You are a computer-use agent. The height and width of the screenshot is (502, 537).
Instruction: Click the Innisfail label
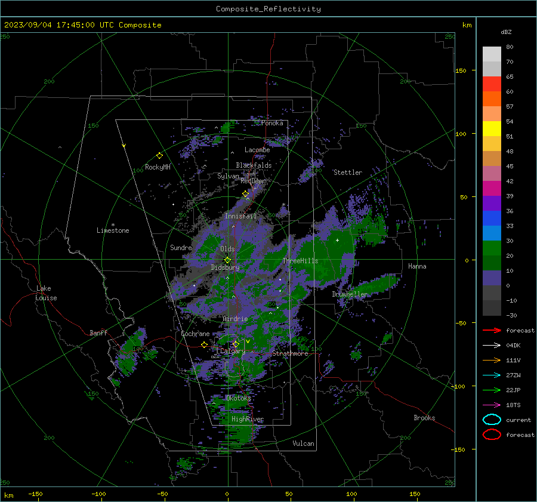point(240,216)
